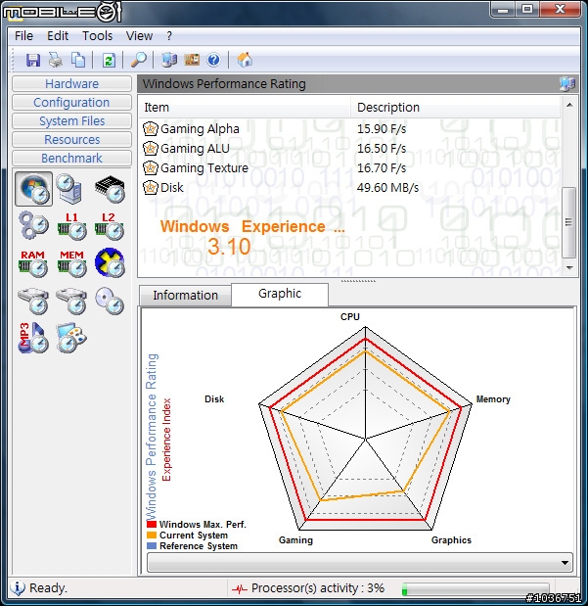The image size is (588, 606).
Task: Select the Windows Performance Rating benchmark icon
Action: 34,189
